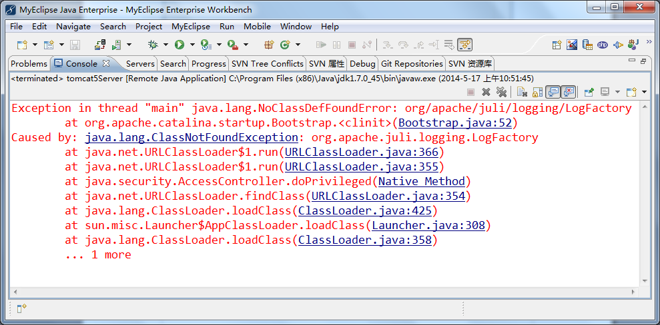Click the Deploy MyEclipse J2EE project icon
This screenshot has width=660, height=325.
pyautogui.click(x=99, y=45)
